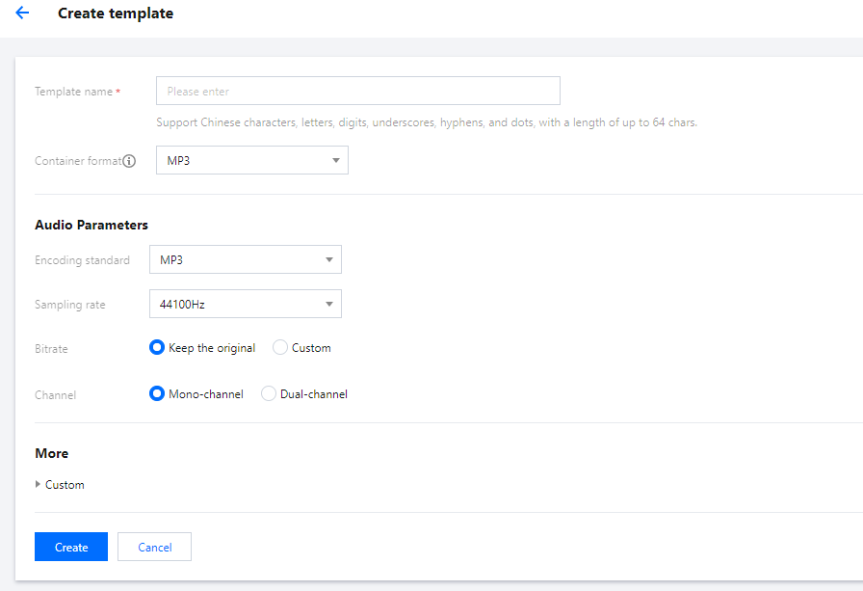
Task: Open the Encoding standard MP3 combo box
Action: [x=234, y=260]
